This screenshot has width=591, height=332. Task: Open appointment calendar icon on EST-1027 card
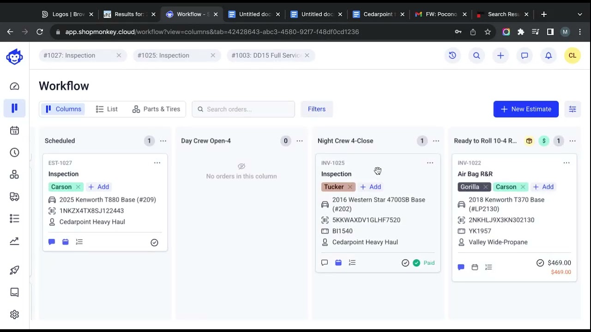coord(66,242)
